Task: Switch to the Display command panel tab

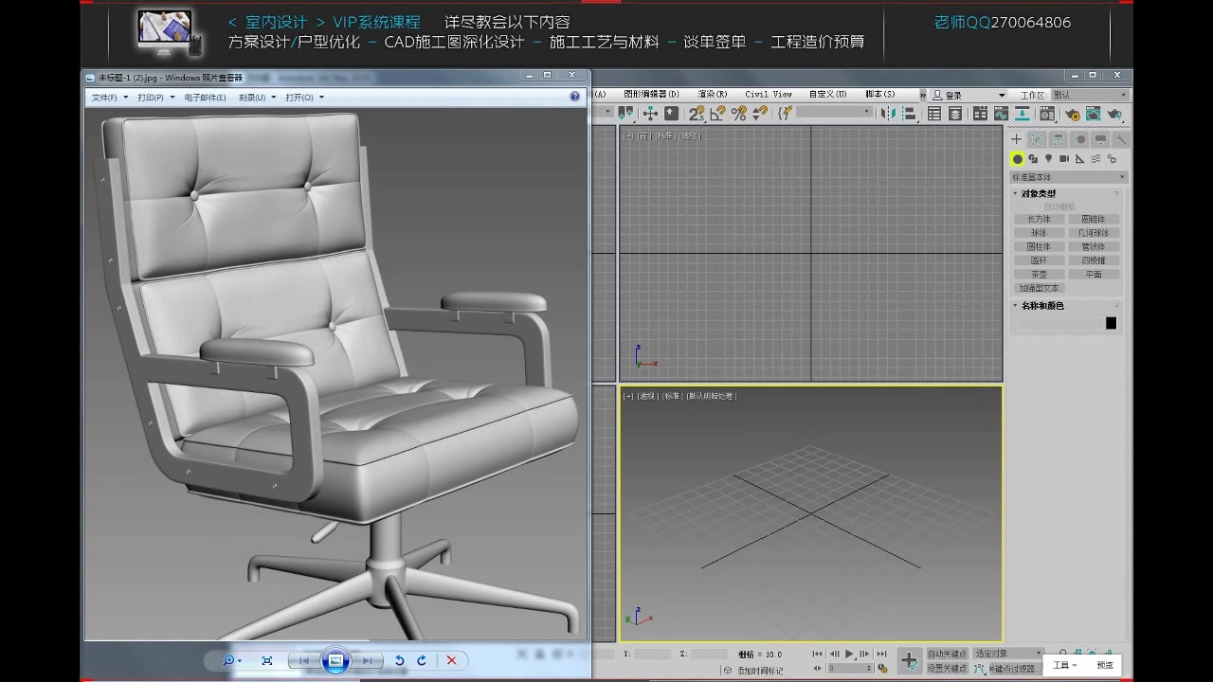Action: click(x=1100, y=139)
